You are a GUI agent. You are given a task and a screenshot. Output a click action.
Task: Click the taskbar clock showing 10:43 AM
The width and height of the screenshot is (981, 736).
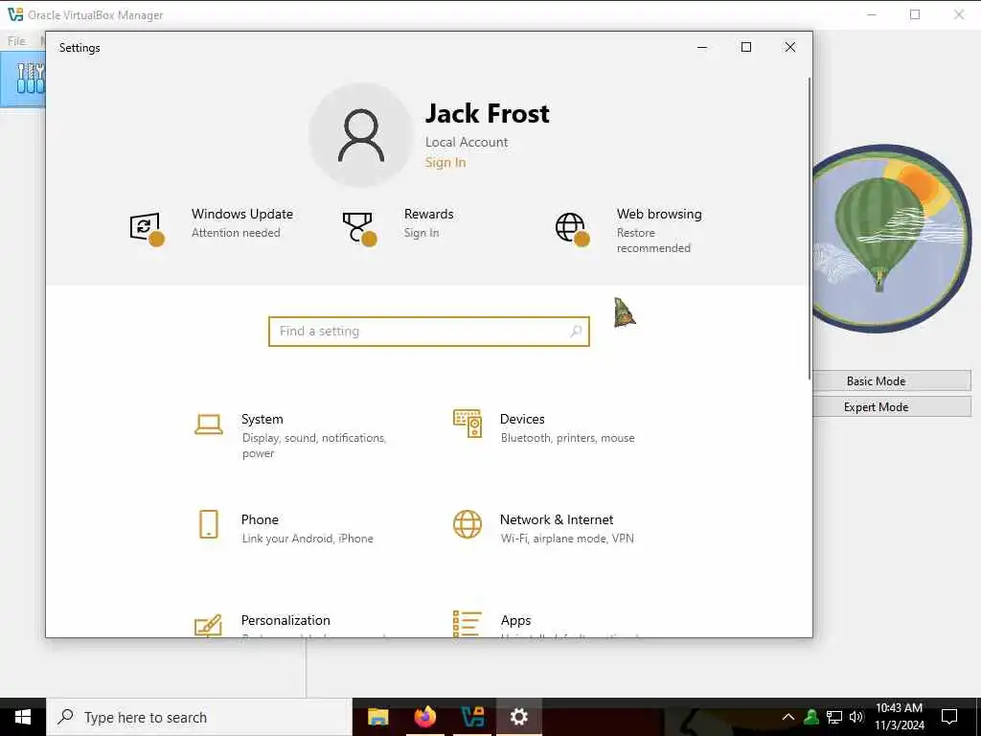click(899, 717)
